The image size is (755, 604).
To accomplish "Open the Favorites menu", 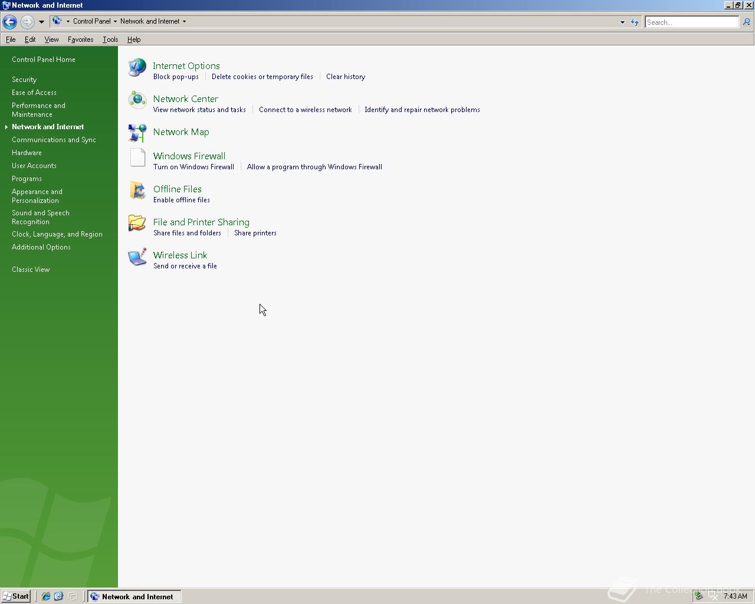I will pyautogui.click(x=80, y=40).
